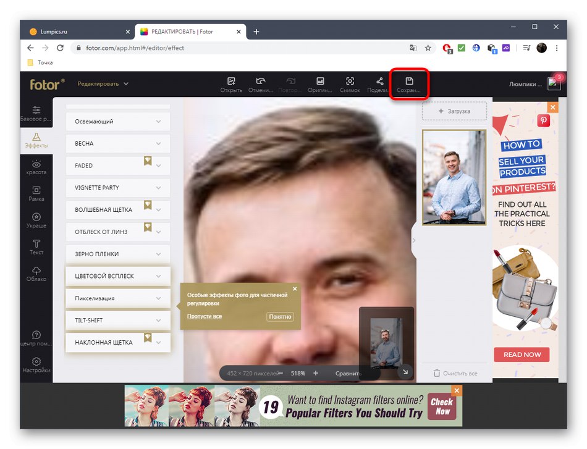This screenshot has width=587, height=449.
Task: Close the bottom Instagram filters banner
Action: click(x=457, y=390)
